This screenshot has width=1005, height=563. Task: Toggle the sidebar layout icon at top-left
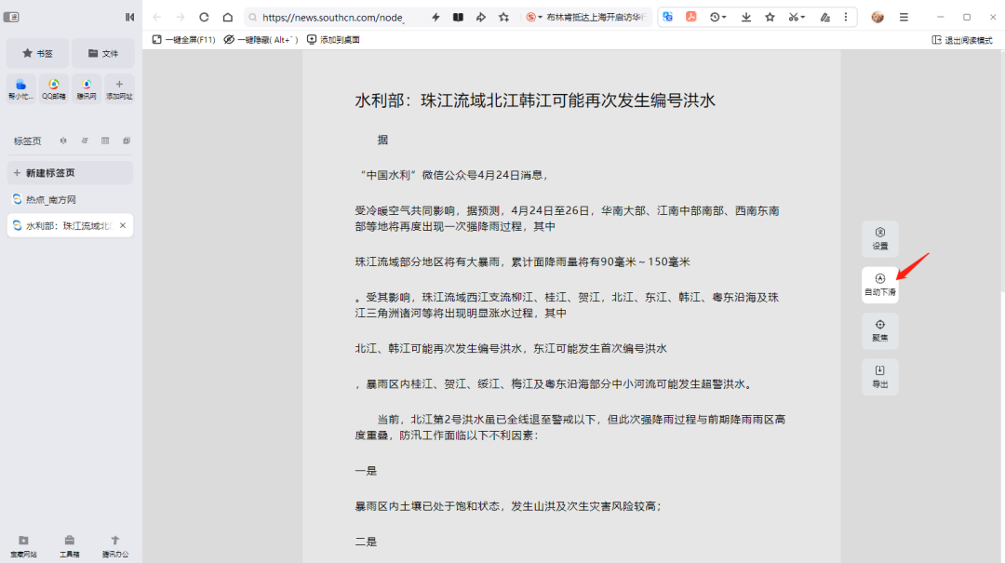(11, 18)
